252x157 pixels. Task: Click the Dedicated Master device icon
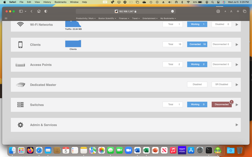click(x=20, y=85)
